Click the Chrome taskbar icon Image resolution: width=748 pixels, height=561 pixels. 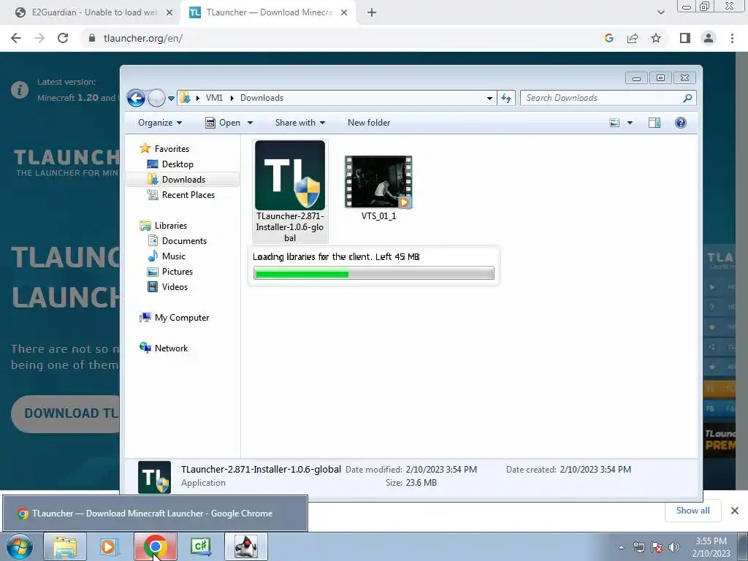155,546
